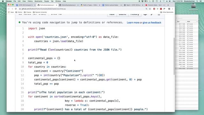The height and width of the screenshot is (115, 204).
Task: Open the Help menu
Action: [x=64, y=1]
